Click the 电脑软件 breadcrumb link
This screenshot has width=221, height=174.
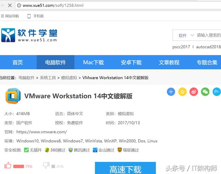pyautogui.click(x=27, y=78)
